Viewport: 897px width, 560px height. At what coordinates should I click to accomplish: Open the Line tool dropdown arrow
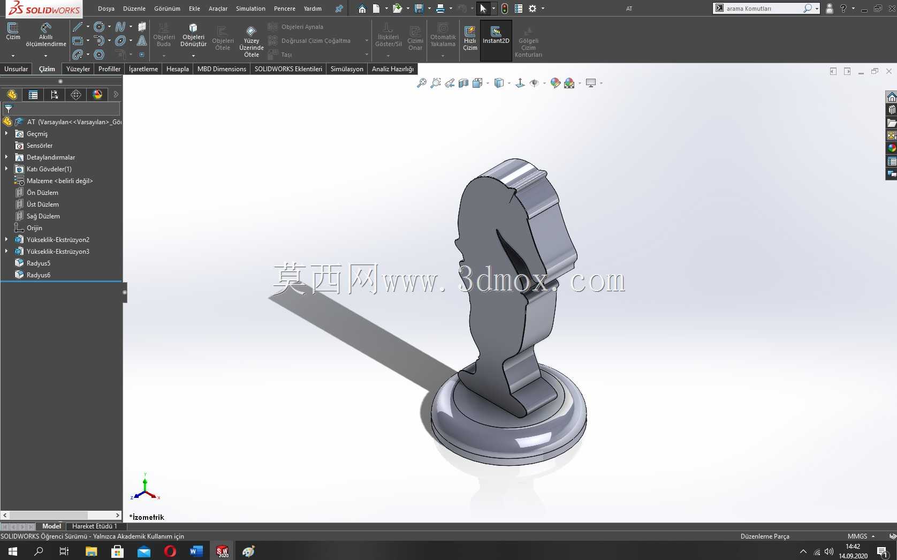(x=88, y=27)
